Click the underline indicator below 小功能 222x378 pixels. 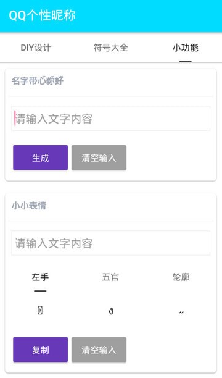(x=186, y=62)
